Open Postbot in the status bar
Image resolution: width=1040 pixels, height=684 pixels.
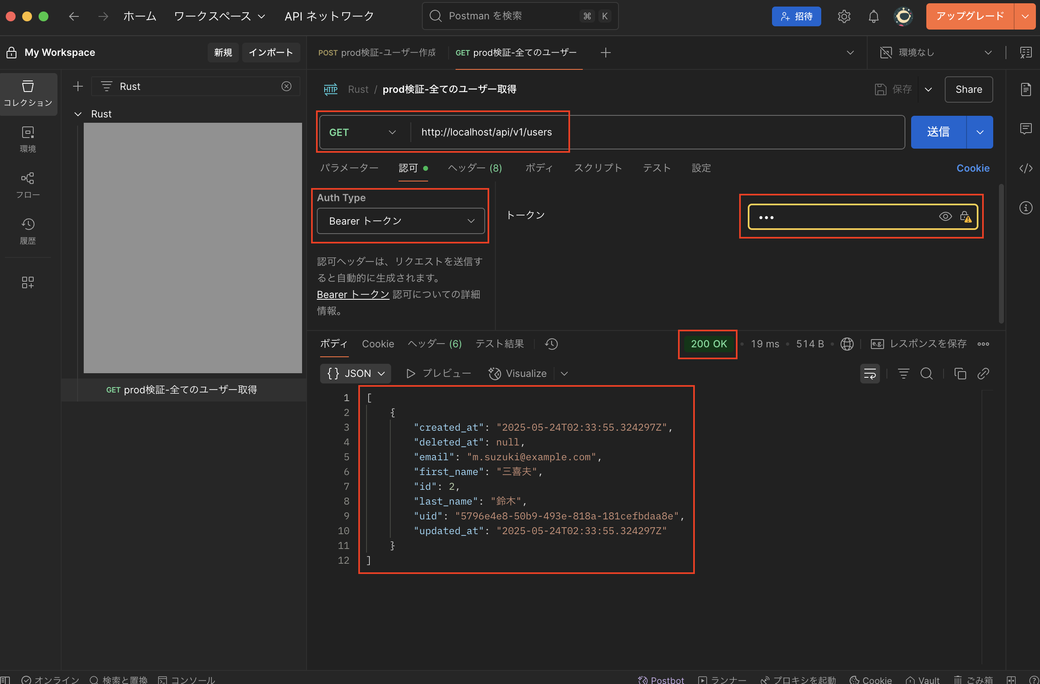pos(661,679)
